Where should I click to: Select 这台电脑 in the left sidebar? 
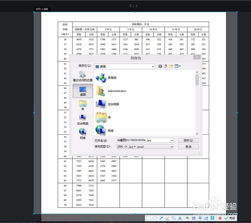point(83,120)
